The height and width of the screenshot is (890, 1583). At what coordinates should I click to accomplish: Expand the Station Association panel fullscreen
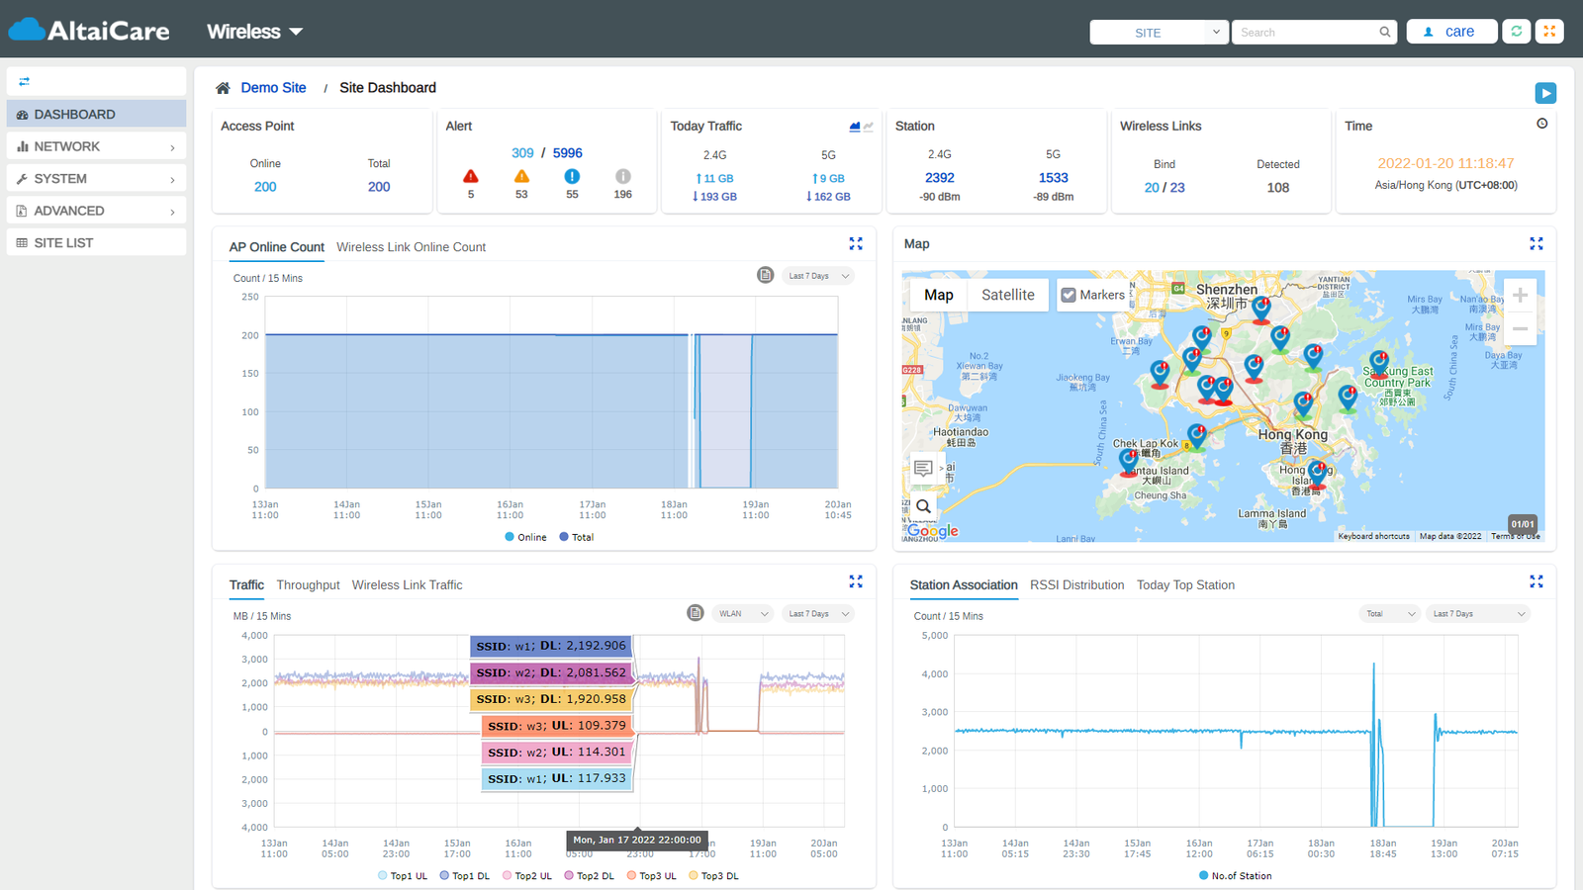pos(1536,581)
